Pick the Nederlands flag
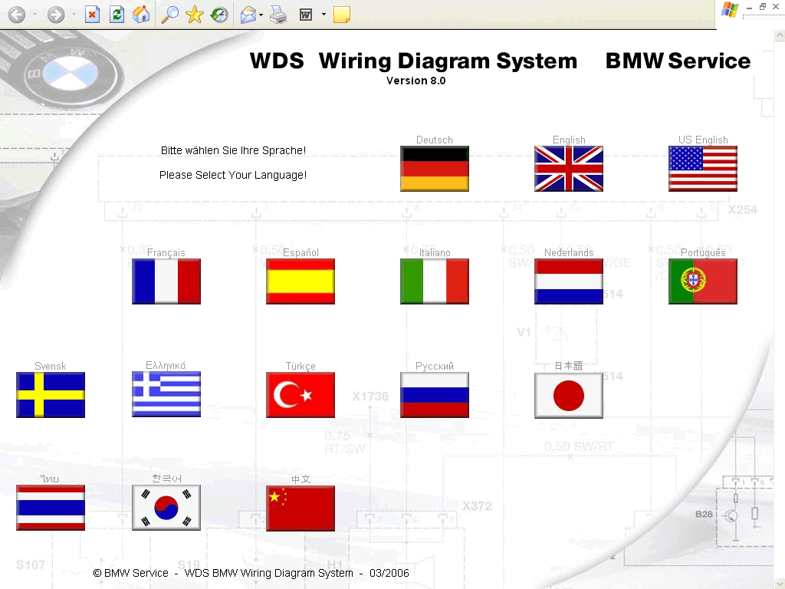785x589 pixels. (569, 281)
